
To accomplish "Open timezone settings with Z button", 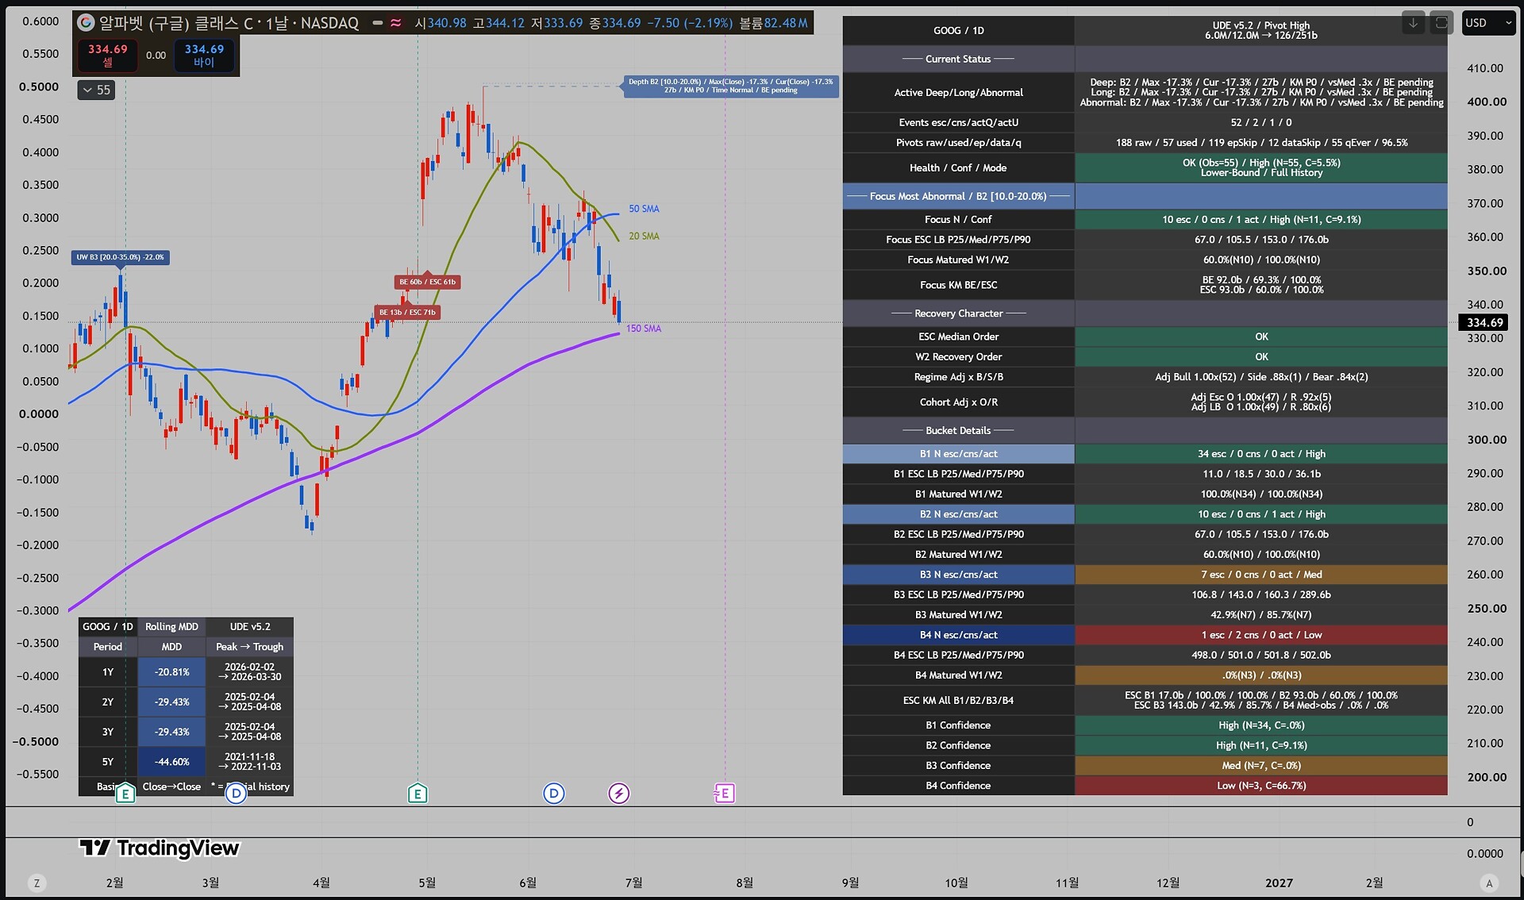I will [x=37, y=883].
